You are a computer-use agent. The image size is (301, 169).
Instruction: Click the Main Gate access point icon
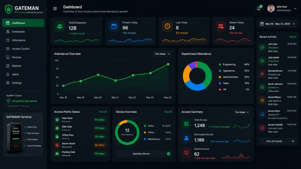tap(57, 120)
